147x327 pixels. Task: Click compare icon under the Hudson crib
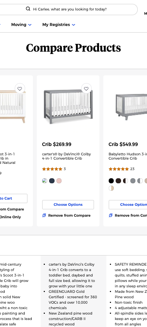coord(111,216)
